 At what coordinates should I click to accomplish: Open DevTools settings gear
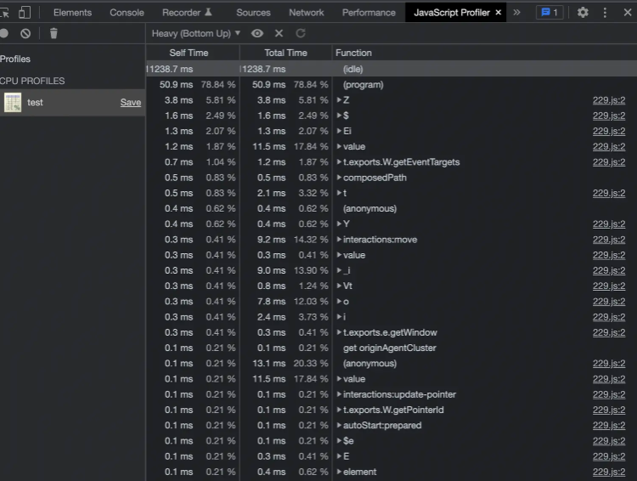pos(583,13)
